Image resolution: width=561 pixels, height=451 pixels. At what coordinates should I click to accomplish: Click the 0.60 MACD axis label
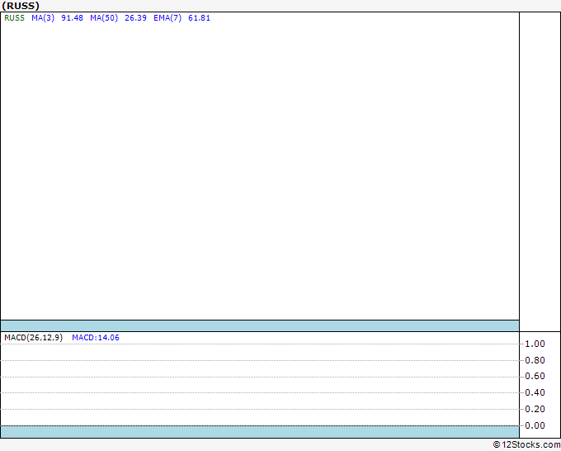tap(535, 376)
